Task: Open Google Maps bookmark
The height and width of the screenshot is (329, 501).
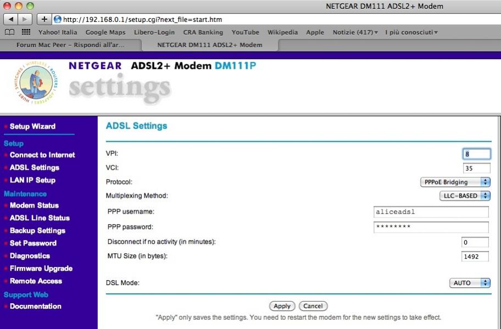Action: (x=105, y=32)
